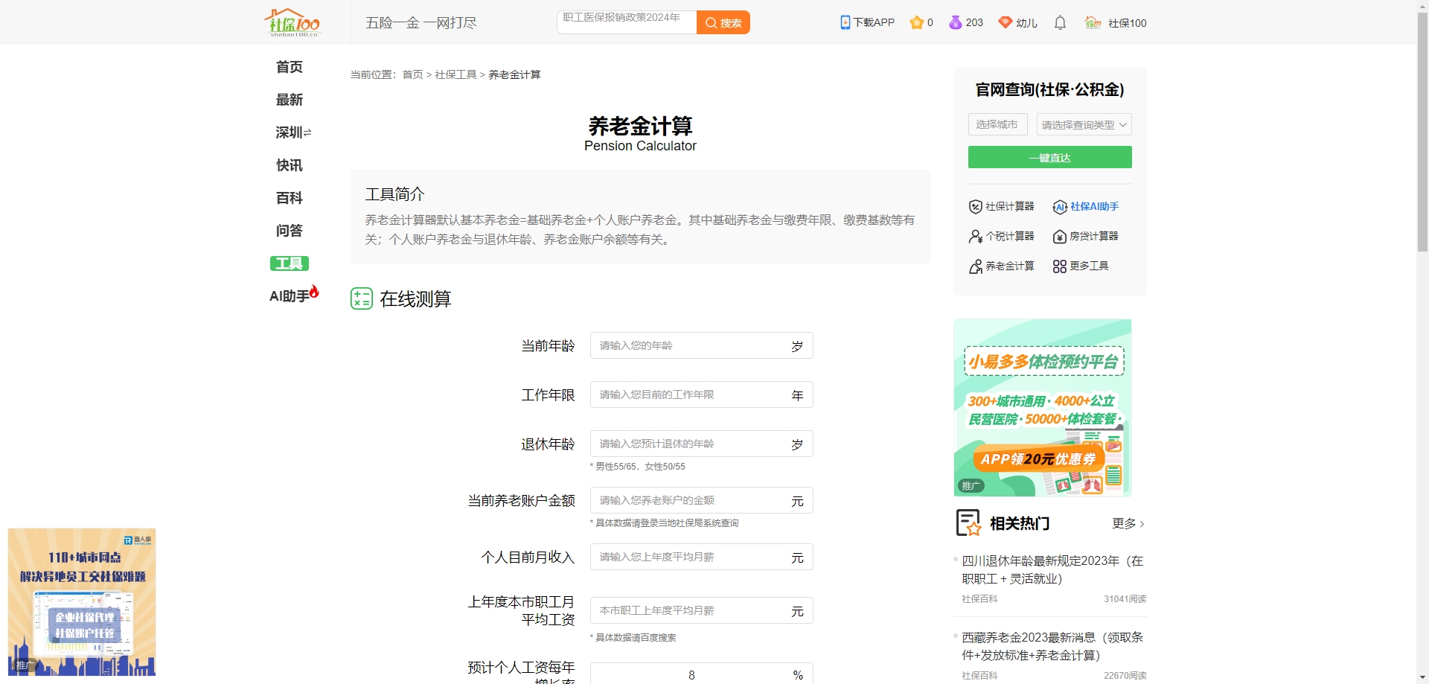Open 快讯 in the left navigation
The image size is (1429, 684).
290,165
